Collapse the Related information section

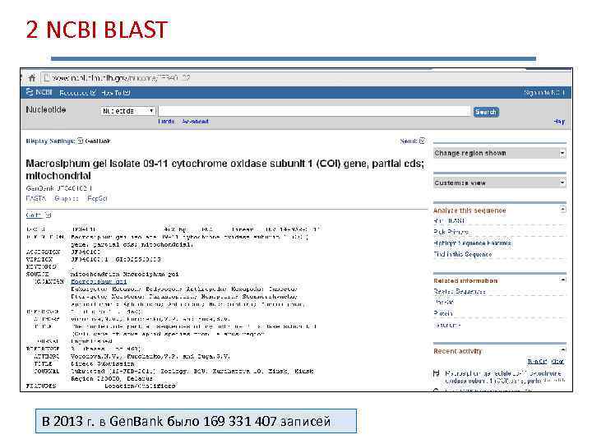(x=562, y=280)
